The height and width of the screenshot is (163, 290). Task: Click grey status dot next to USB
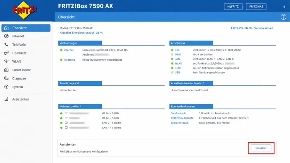(172, 73)
